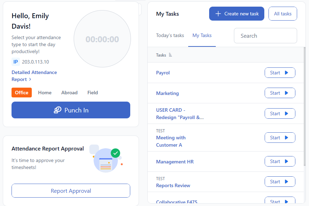Image resolution: width=309 pixels, height=206 pixels.
Task: Switch to the My Tasks tab
Action: pos(202,36)
